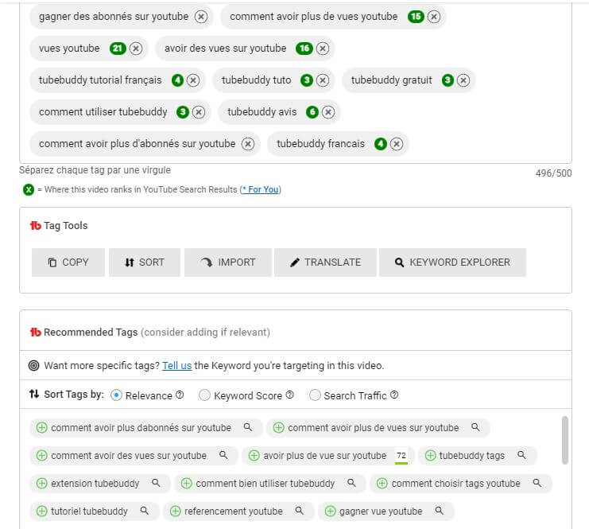This screenshot has height=529, width=589.
Task: Click rank badge 4 on 'tubebuddy tutorial français'
Action: tap(177, 80)
